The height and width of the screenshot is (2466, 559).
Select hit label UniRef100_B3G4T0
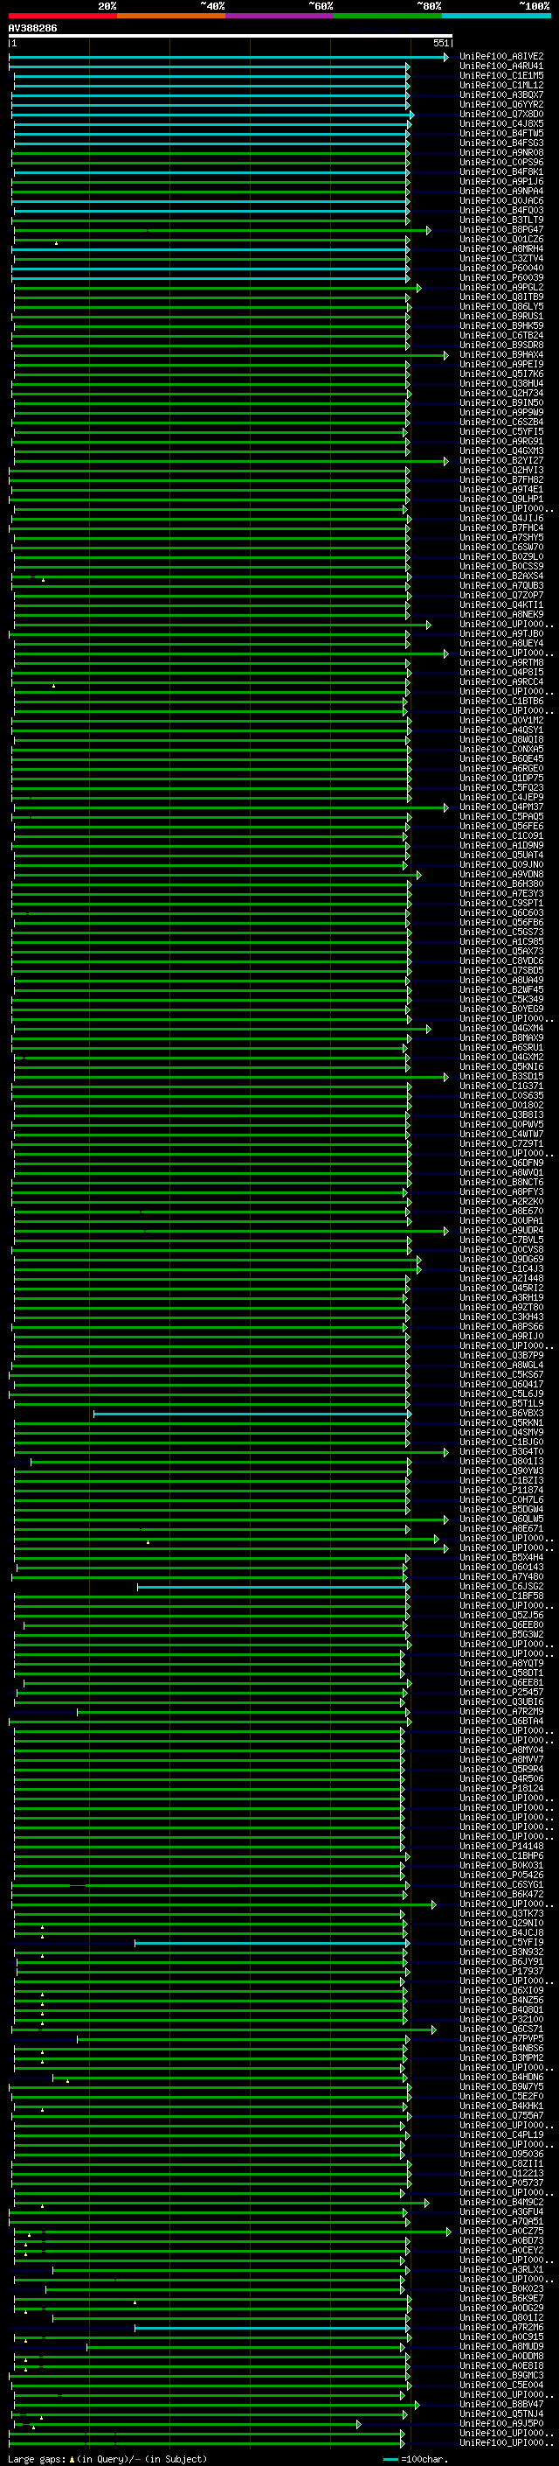[501, 1451]
